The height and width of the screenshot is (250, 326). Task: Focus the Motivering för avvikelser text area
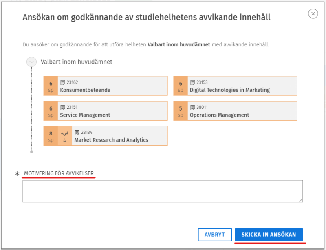162,191
